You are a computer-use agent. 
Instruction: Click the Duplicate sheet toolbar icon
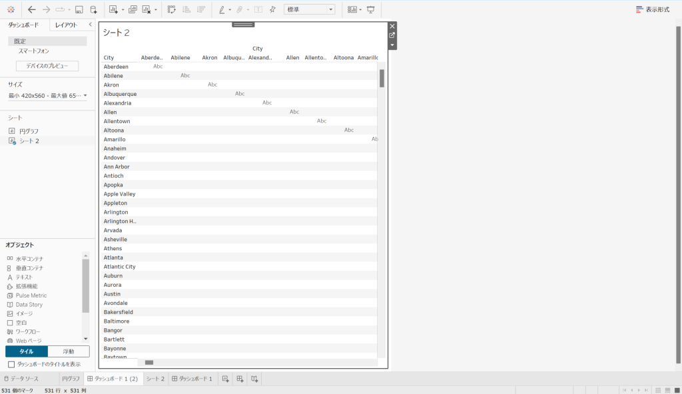[133, 10]
